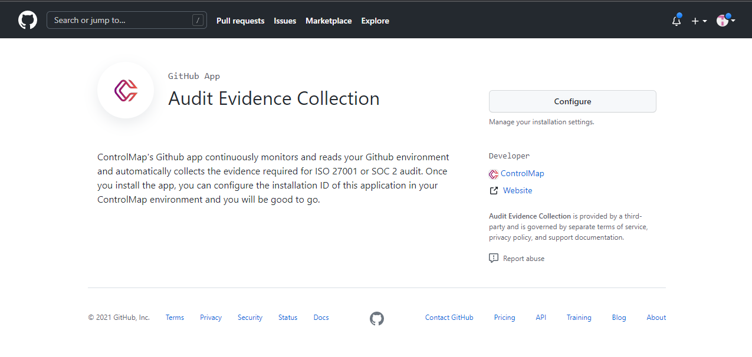Click the Pricing footer link
752x357 pixels.
[504, 317]
